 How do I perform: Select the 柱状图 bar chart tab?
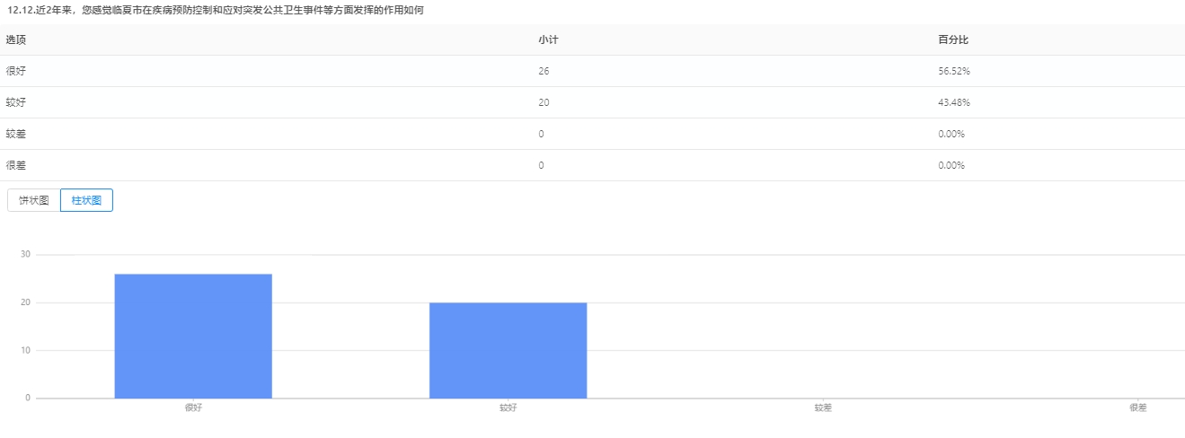pyautogui.click(x=86, y=200)
